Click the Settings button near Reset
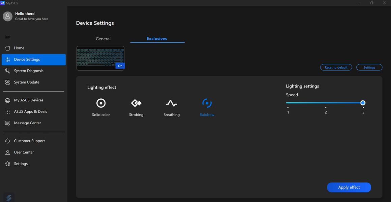The width and height of the screenshot is (391, 202). tap(369, 67)
